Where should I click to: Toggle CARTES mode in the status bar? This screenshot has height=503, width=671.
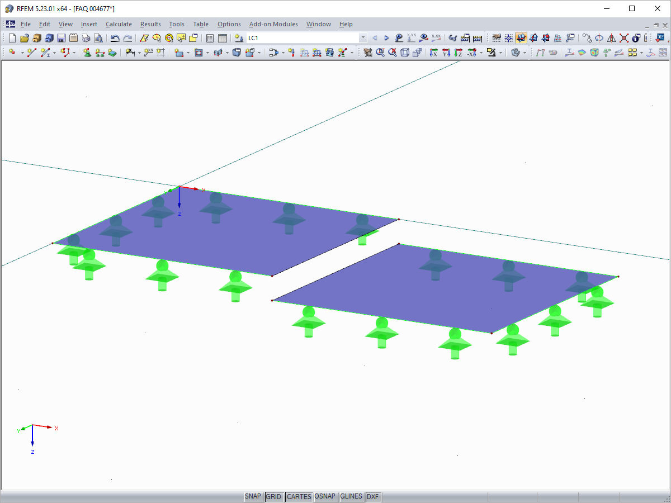[299, 496]
